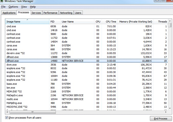Select iexplore.exe *32 with PID 8032
The width and height of the screenshot is (173, 122).
86,68
